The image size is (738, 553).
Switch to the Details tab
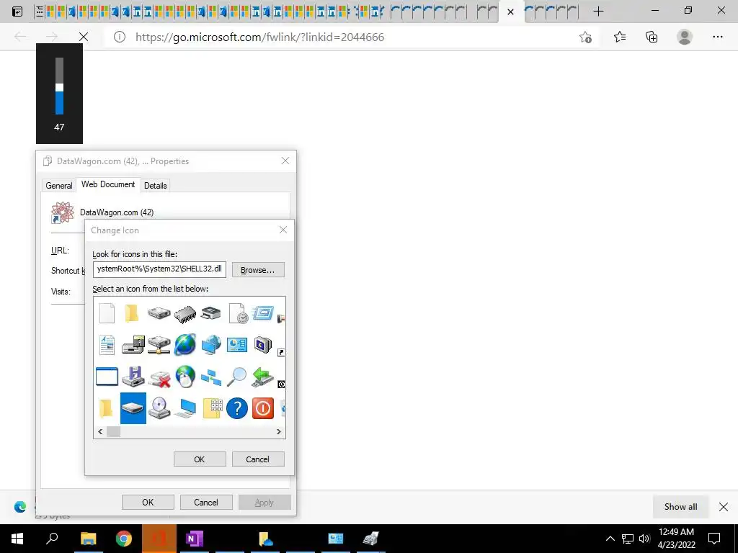point(156,186)
